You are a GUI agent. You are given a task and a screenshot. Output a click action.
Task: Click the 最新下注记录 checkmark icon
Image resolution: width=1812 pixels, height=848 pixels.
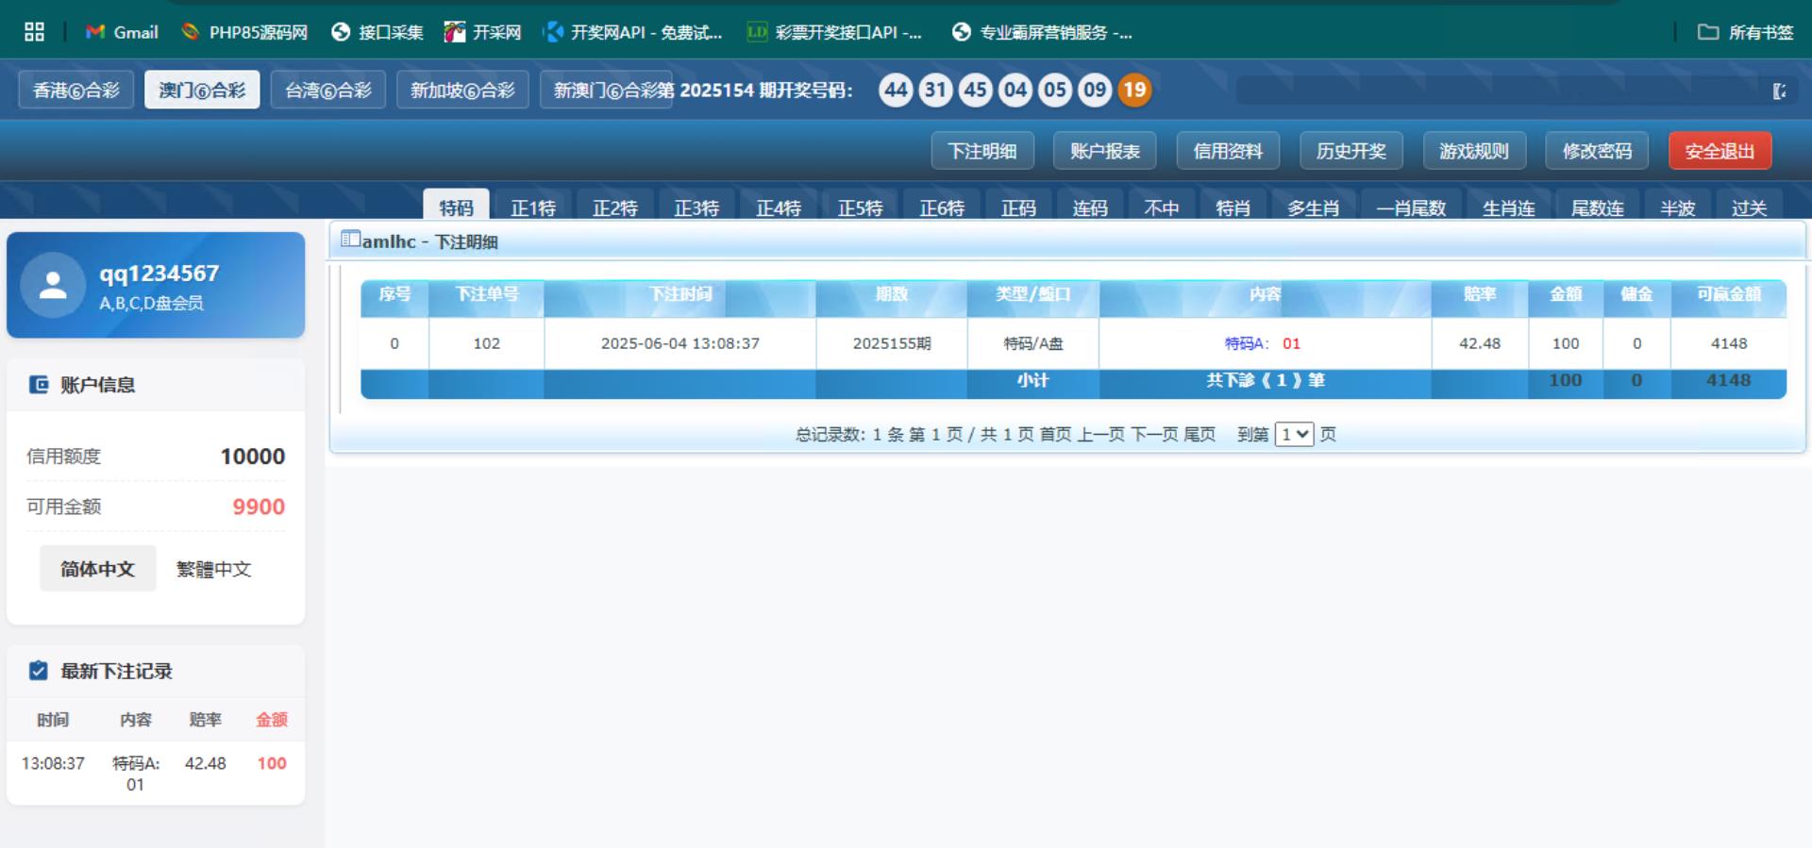point(39,671)
